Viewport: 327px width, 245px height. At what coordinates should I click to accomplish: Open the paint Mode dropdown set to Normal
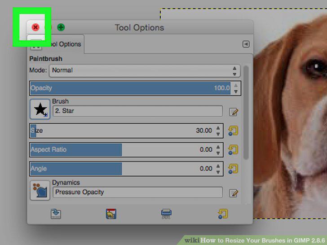tap(145, 70)
